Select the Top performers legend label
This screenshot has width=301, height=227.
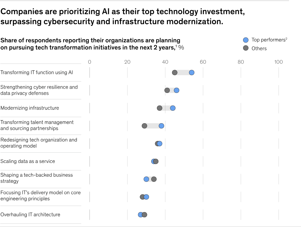(x=269, y=40)
